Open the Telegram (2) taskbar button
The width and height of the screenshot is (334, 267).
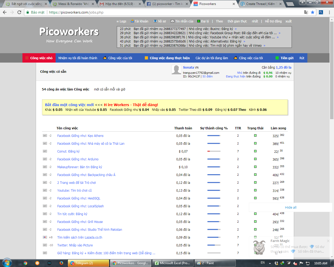click(88, 263)
